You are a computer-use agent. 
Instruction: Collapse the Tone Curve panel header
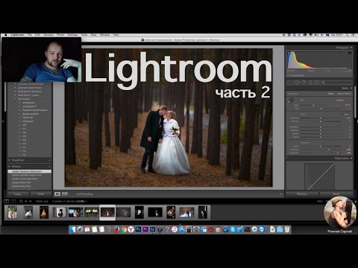tap(351, 158)
